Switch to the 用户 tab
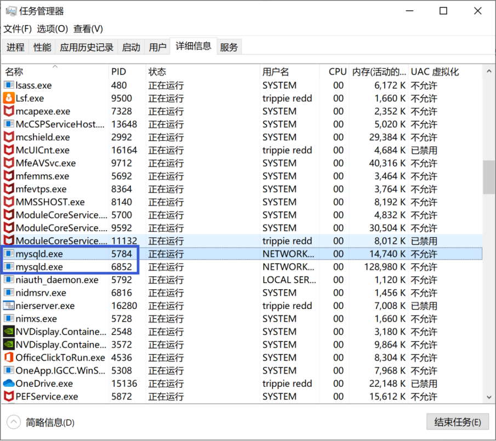The width and height of the screenshot is (496, 441). point(157,47)
